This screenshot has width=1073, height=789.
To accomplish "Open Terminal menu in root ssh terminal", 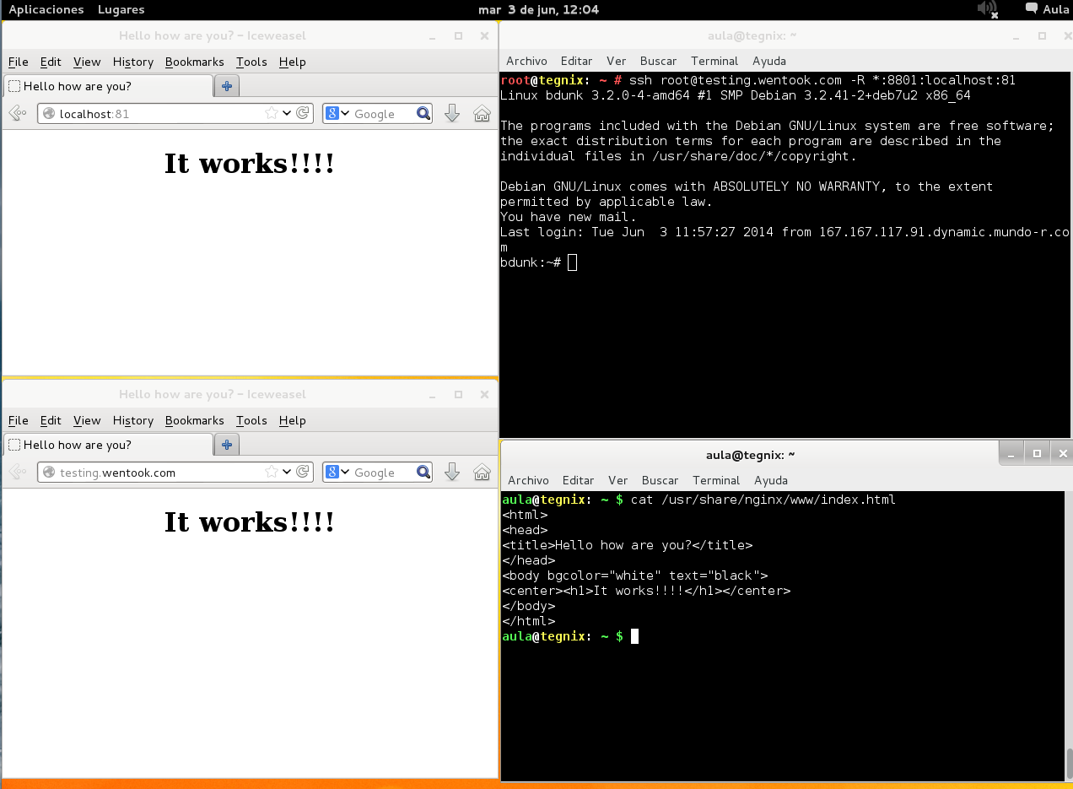I will (715, 61).
